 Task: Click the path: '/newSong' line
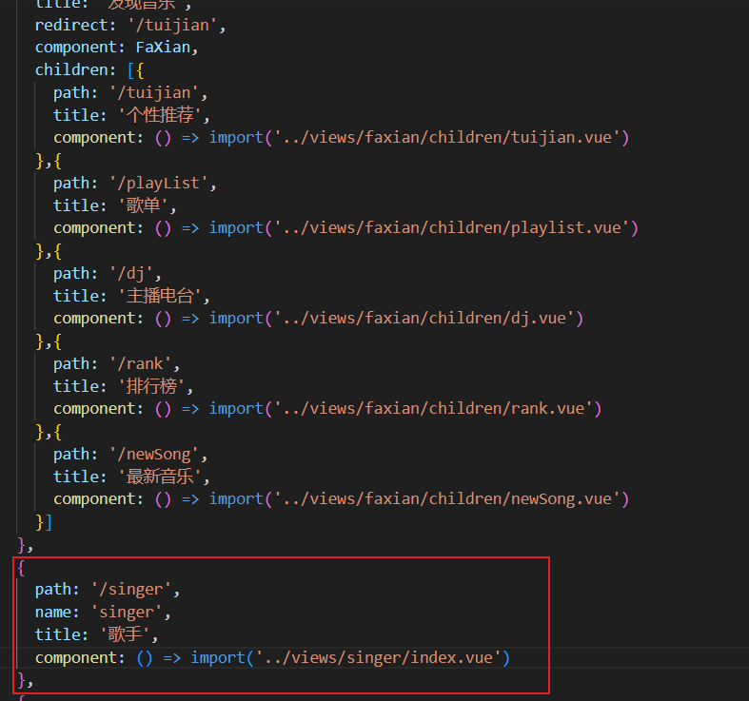(x=130, y=454)
